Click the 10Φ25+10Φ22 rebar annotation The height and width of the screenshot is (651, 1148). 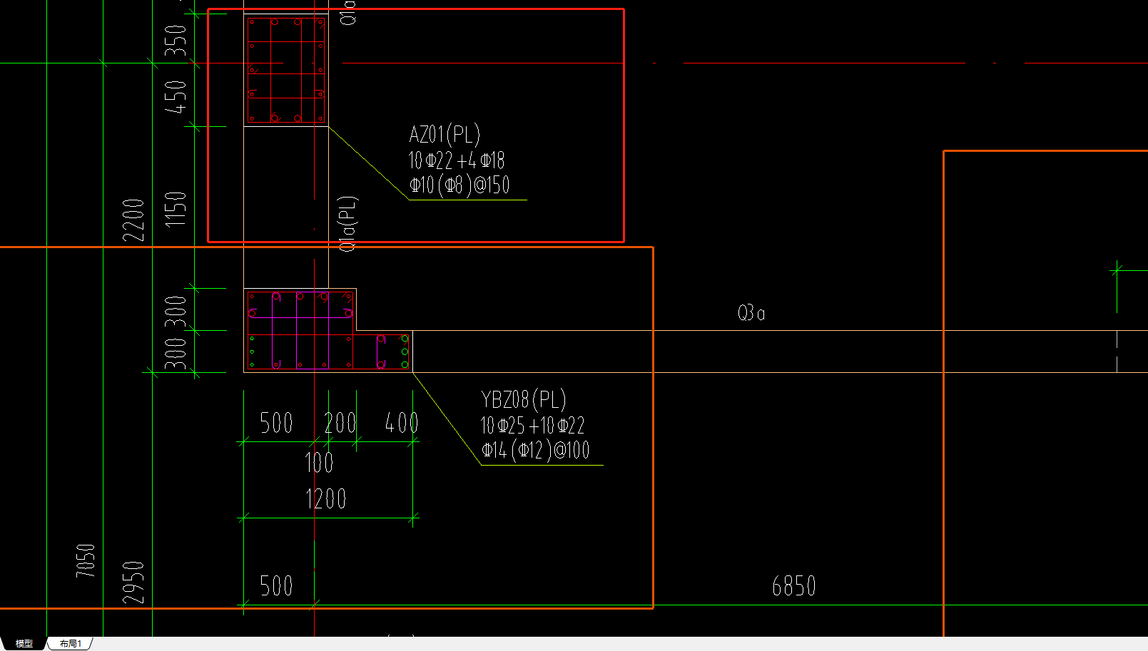tap(533, 426)
